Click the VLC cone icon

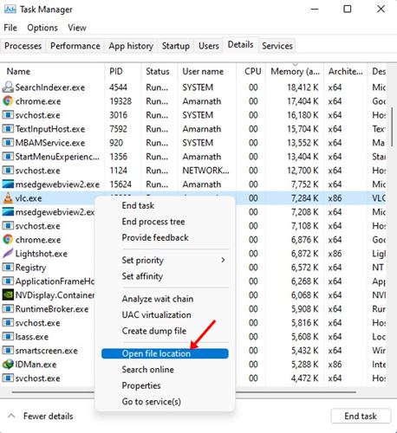coord(8,198)
